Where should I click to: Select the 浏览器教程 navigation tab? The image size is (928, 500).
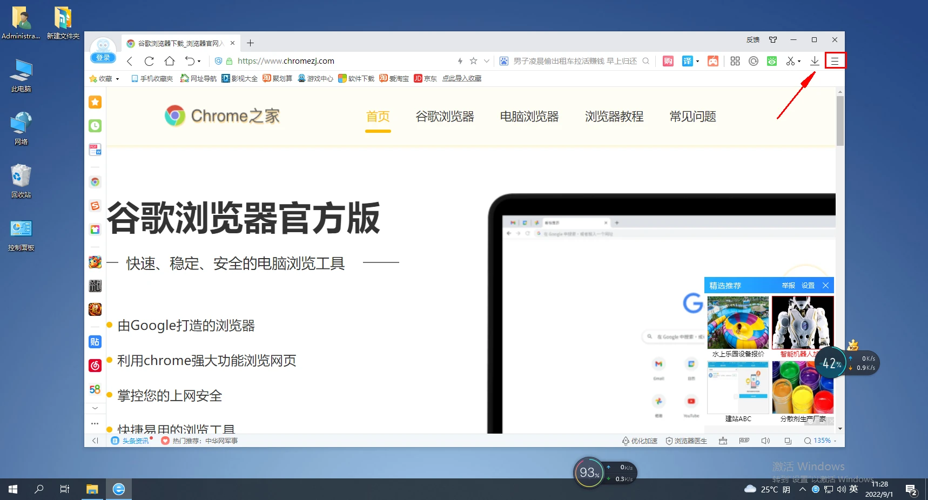click(x=614, y=117)
